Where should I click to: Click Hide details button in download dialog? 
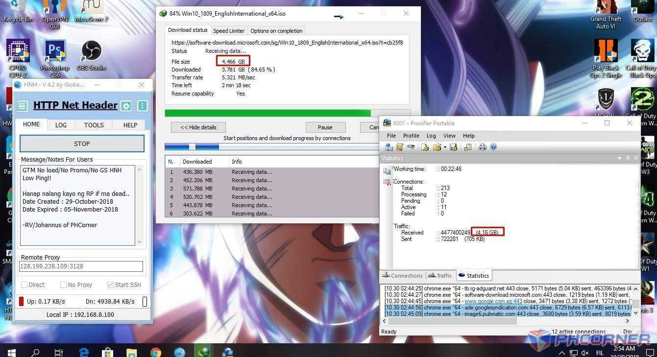pos(198,127)
